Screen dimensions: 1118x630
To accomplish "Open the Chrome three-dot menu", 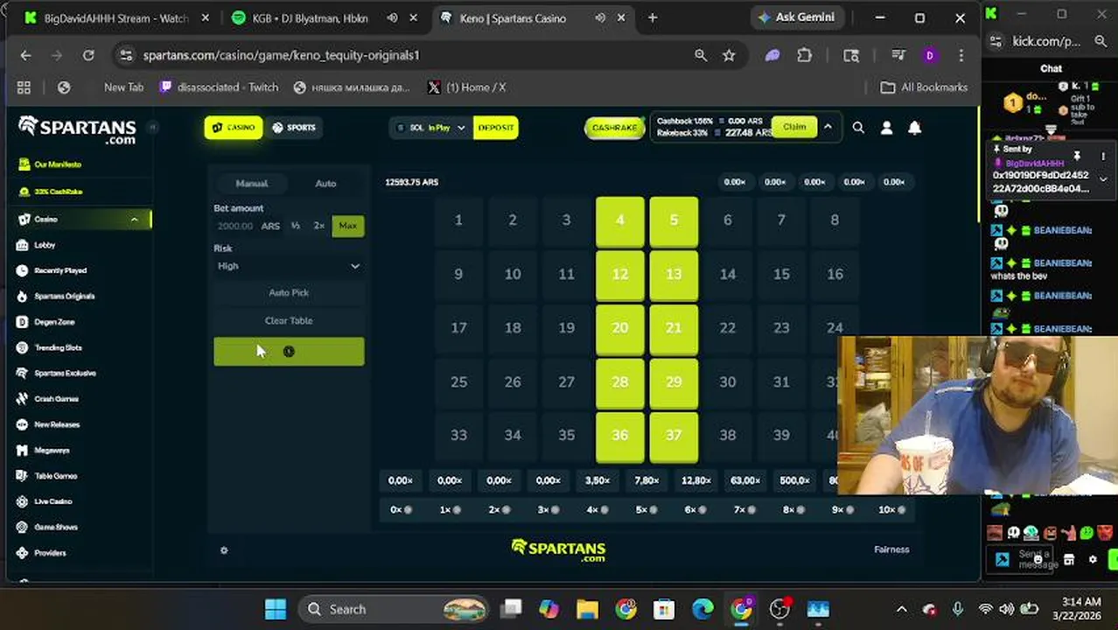I will tap(961, 55).
